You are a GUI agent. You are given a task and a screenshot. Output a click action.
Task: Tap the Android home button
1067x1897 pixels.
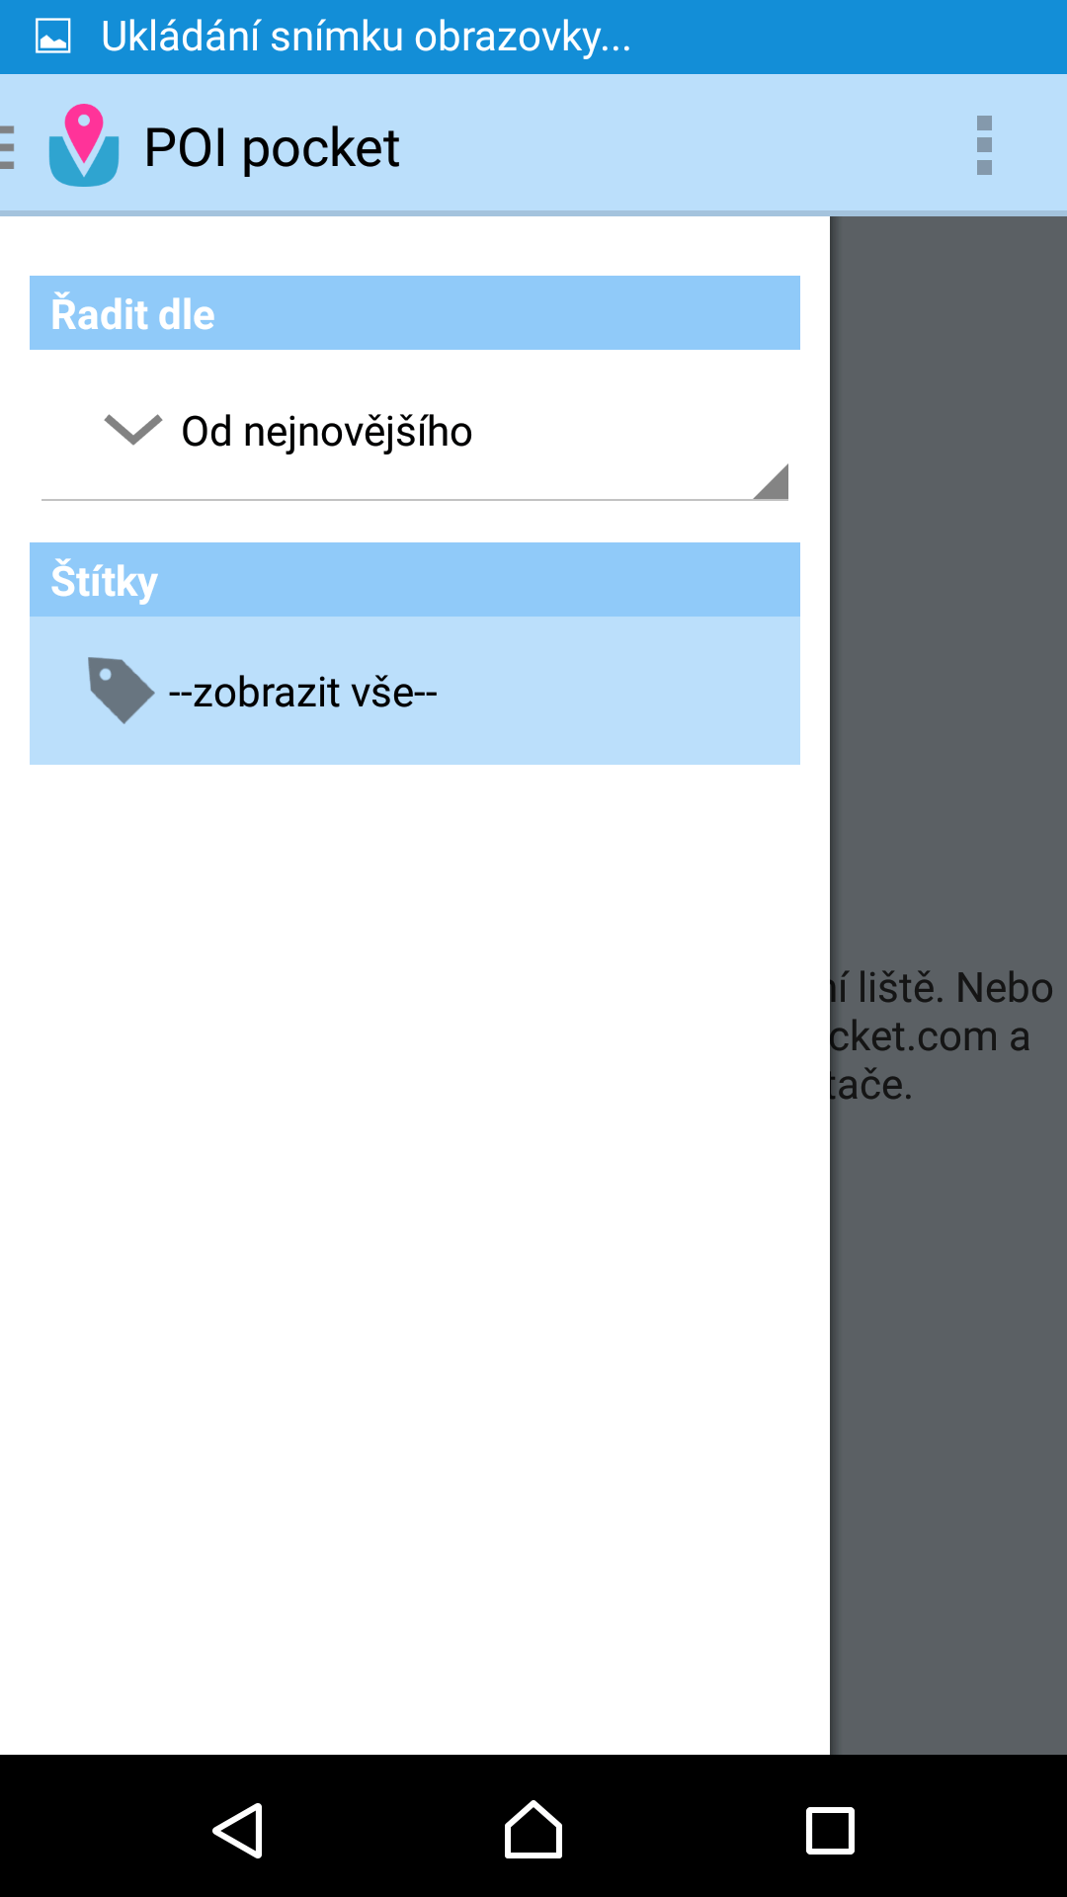pyautogui.click(x=533, y=1829)
